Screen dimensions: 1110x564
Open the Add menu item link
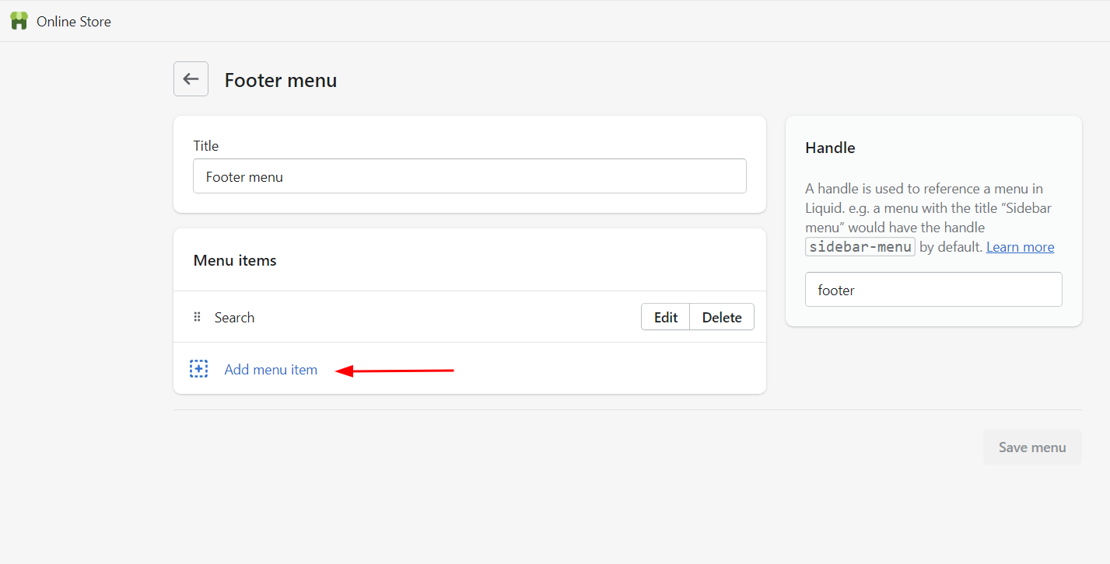click(271, 370)
